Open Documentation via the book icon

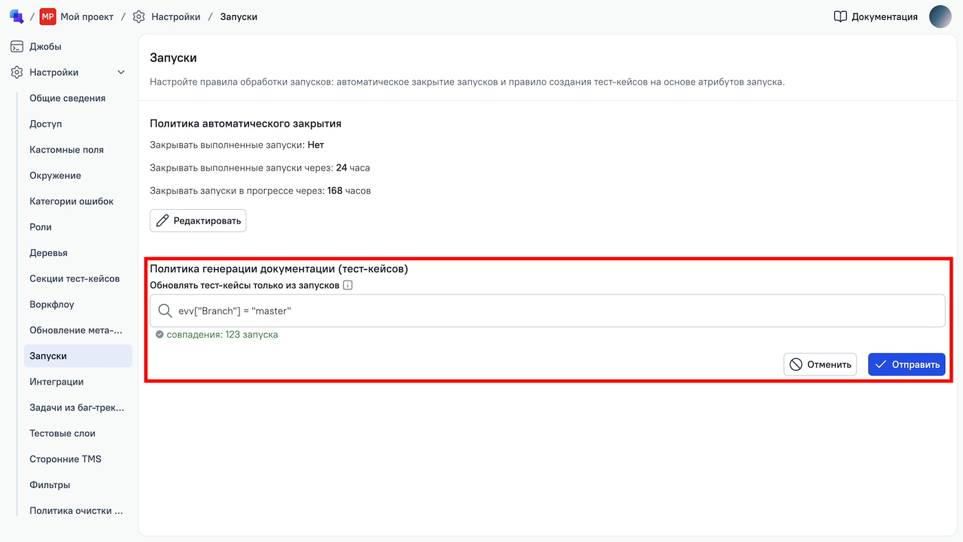coord(840,17)
